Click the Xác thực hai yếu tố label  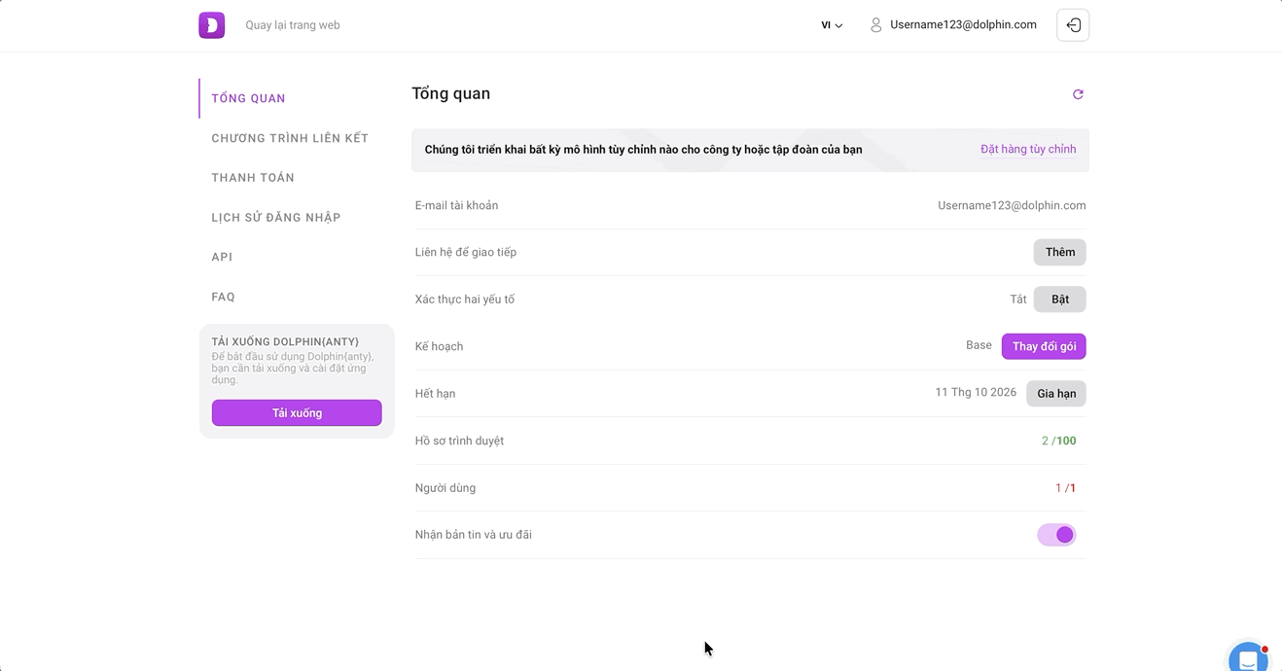click(x=465, y=300)
